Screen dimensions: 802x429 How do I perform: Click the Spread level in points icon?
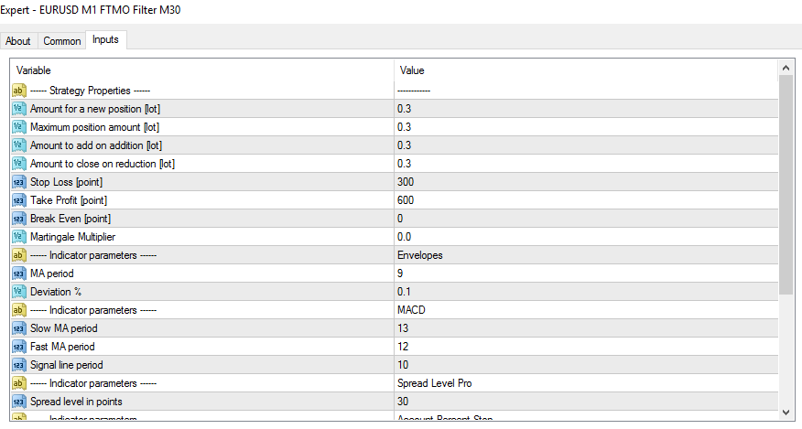(x=18, y=402)
